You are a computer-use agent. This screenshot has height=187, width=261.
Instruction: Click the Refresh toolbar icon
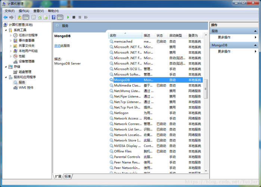coord(40,17)
